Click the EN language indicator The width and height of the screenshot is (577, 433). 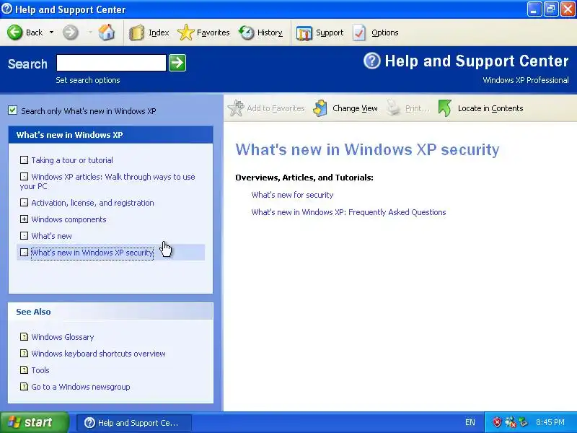click(470, 422)
